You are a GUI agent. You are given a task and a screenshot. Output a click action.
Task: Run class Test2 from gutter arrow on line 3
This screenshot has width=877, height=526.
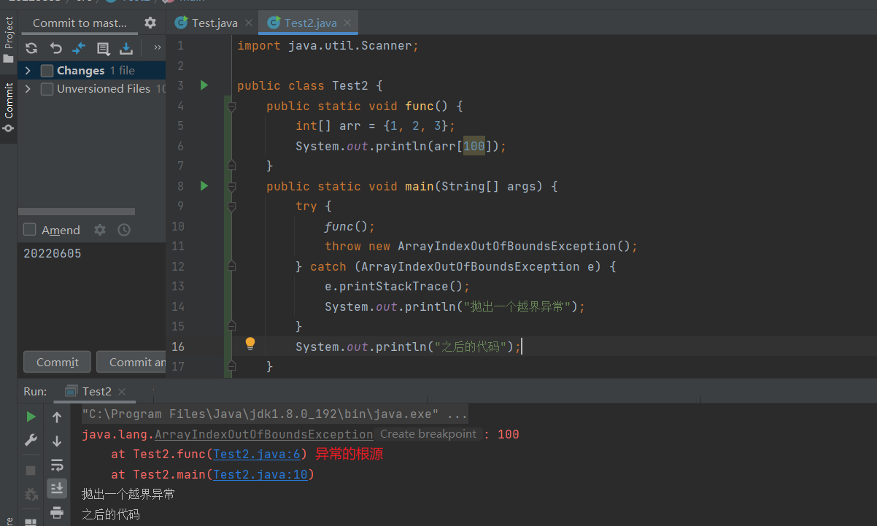(x=204, y=85)
